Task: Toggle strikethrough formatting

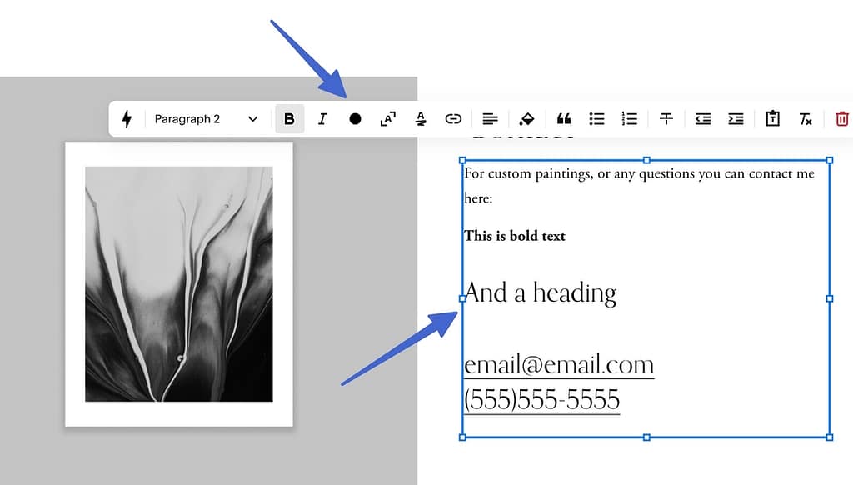Action: [666, 118]
